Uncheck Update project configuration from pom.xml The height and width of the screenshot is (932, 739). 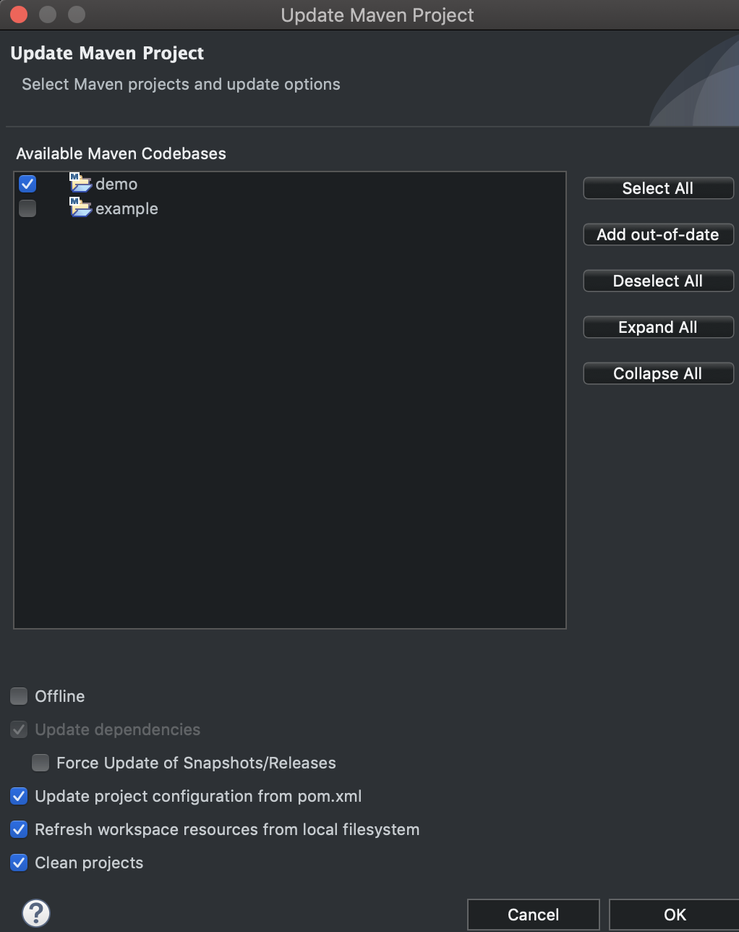coord(19,796)
